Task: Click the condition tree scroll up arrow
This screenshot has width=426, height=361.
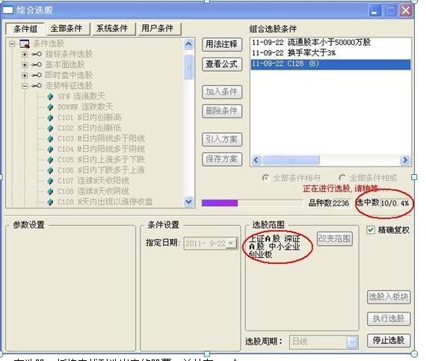Action: [188, 44]
